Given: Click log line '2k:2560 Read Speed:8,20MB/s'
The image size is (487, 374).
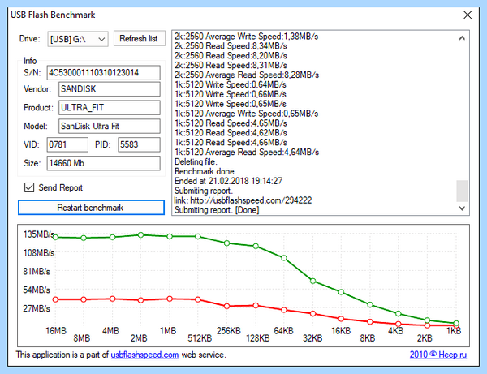Looking at the screenshot, I should (x=231, y=55).
